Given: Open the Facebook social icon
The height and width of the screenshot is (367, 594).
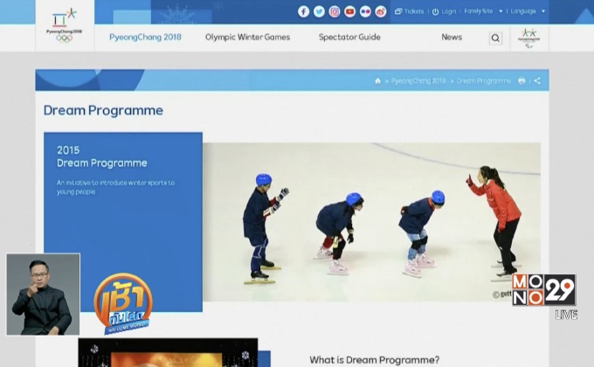Looking at the screenshot, I should pos(304,11).
